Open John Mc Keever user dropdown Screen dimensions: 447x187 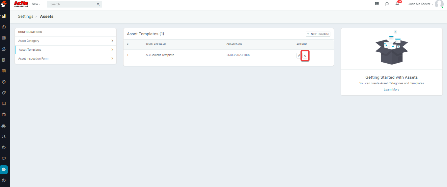click(421, 4)
